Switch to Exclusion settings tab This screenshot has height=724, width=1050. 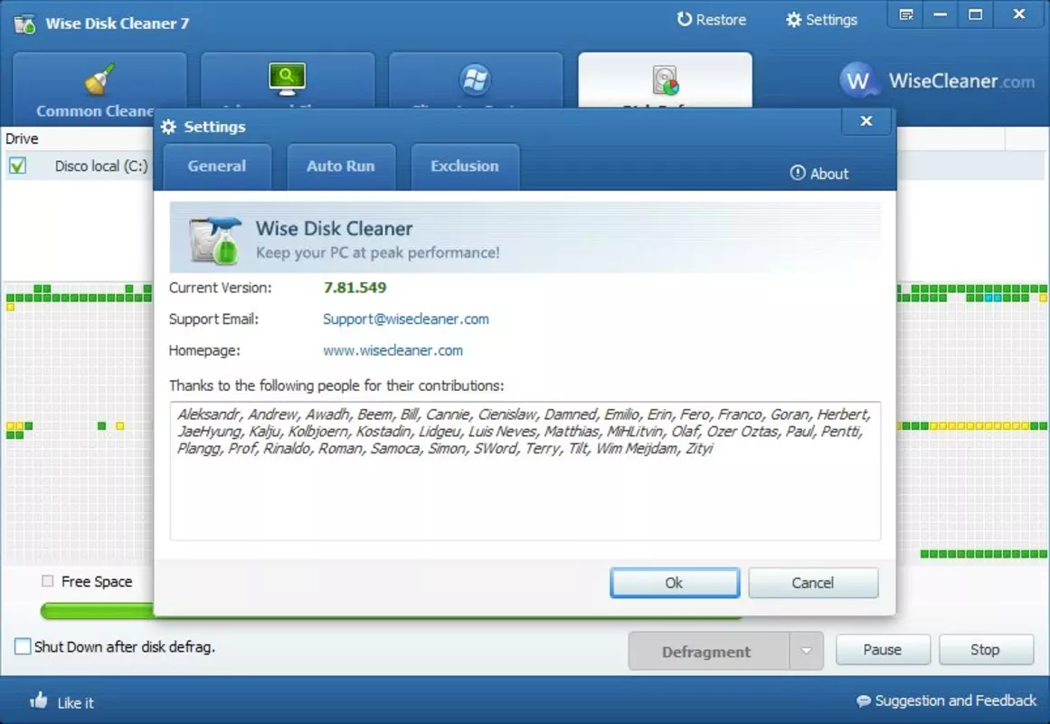point(465,167)
